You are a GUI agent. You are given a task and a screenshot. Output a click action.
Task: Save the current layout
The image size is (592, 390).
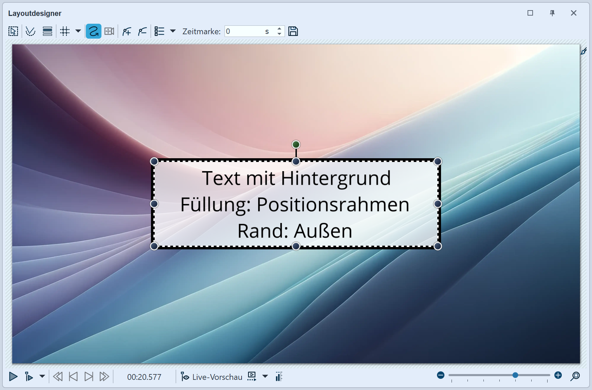pyautogui.click(x=293, y=31)
